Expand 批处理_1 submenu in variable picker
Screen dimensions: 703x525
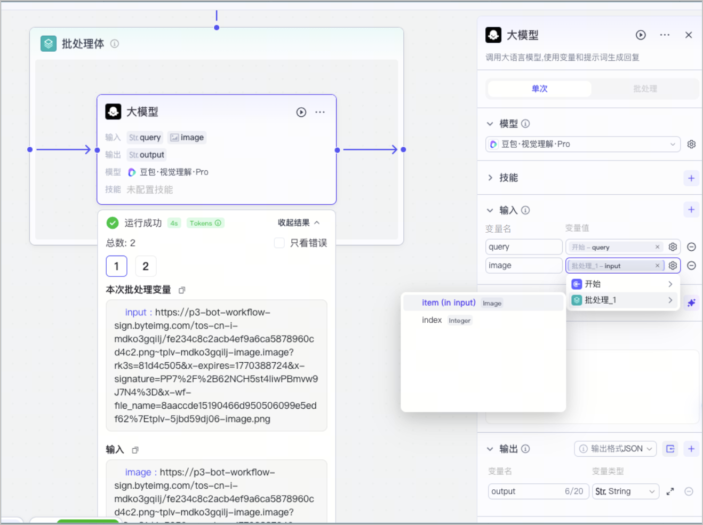click(x=622, y=300)
